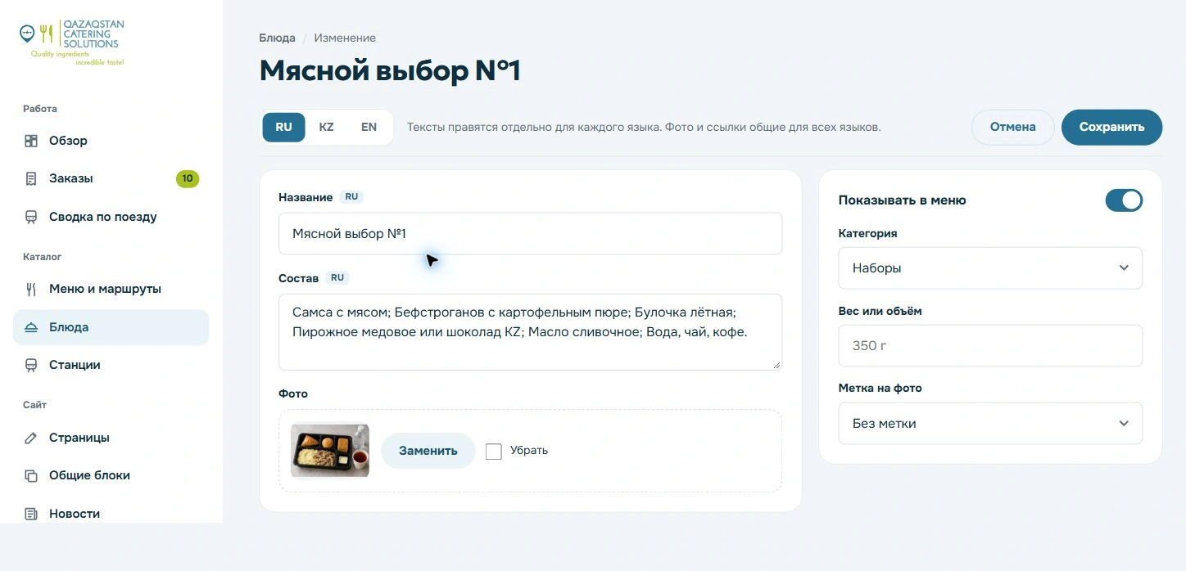The height and width of the screenshot is (571, 1186).
Task: Click the Заменить photo button
Action: click(x=428, y=451)
